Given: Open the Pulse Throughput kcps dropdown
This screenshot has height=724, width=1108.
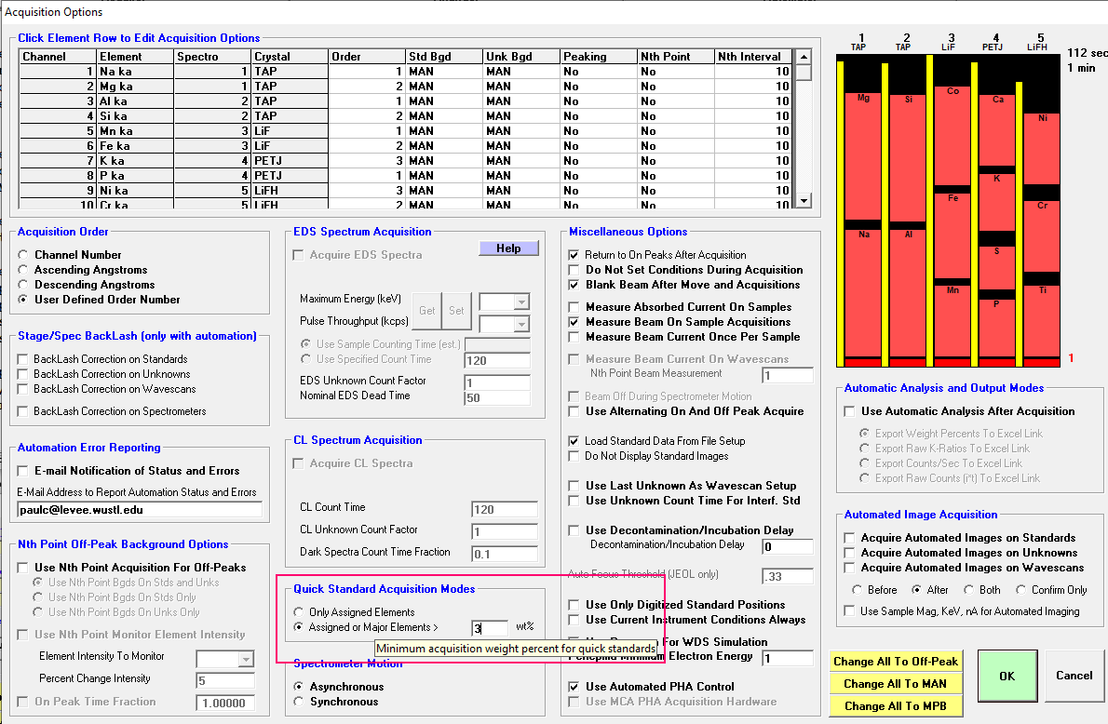Looking at the screenshot, I should [x=520, y=323].
